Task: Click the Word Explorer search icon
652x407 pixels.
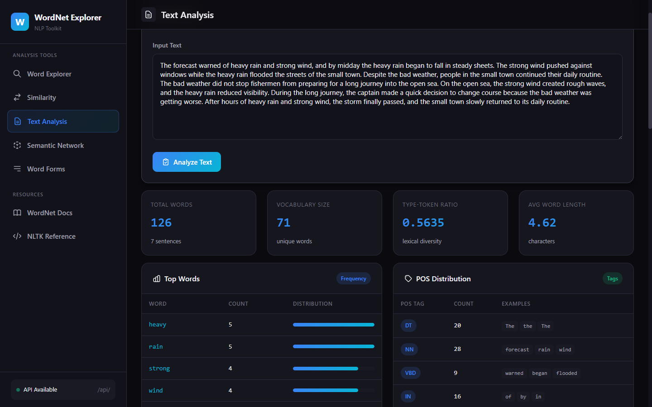Action: [x=17, y=74]
